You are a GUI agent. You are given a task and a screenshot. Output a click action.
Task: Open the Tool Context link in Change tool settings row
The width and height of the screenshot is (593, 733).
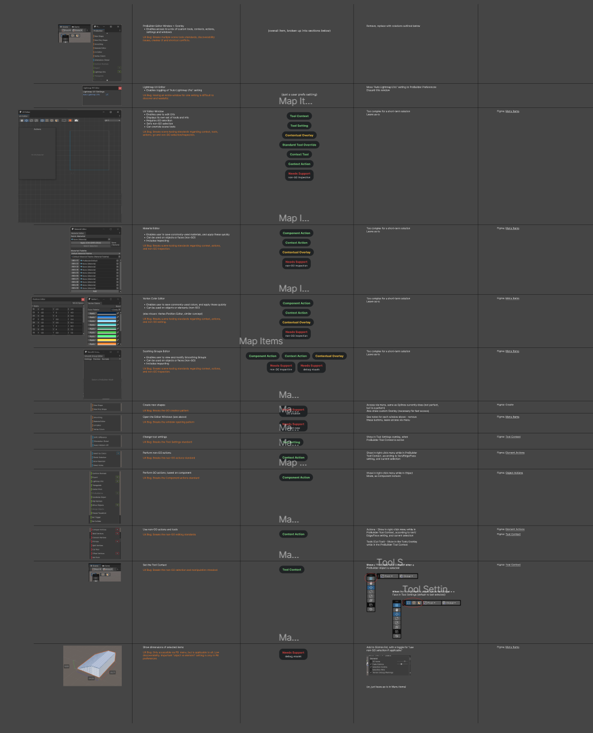tap(513, 437)
